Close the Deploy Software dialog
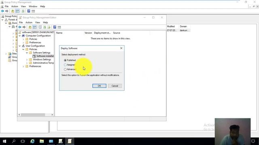 pos(121,48)
